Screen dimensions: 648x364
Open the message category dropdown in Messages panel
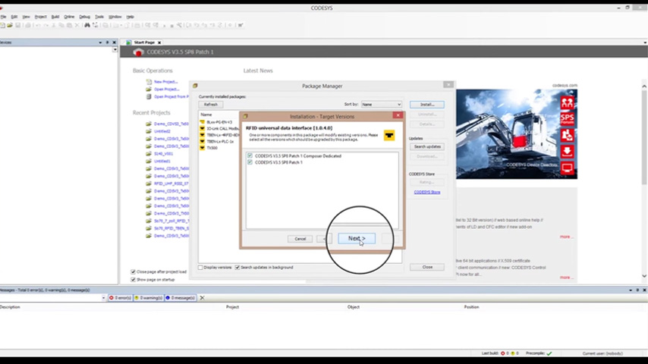(x=104, y=298)
